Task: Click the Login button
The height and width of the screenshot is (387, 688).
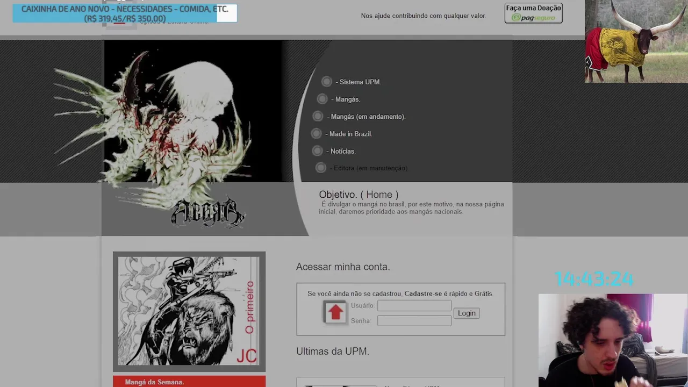Action: coord(467,313)
